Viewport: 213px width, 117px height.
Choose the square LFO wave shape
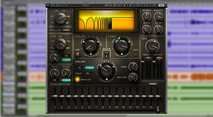68,41
